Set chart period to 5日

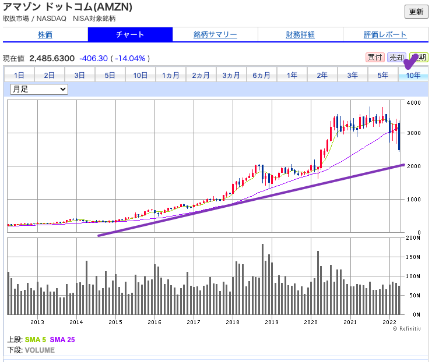point(110,75)
